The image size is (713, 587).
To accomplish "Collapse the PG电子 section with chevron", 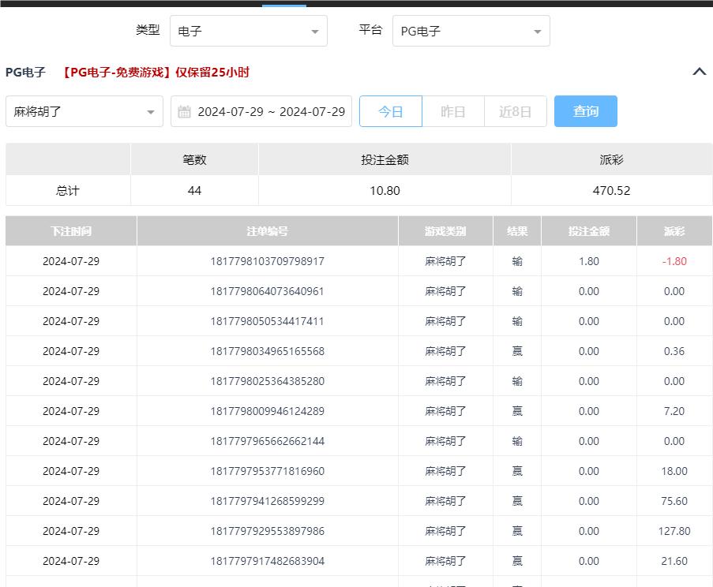I will pos(699,72).
